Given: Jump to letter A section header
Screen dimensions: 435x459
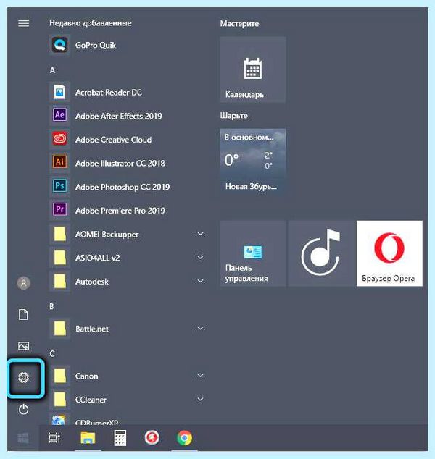Looking at the screenshot, I should click(x=52, y=70).
